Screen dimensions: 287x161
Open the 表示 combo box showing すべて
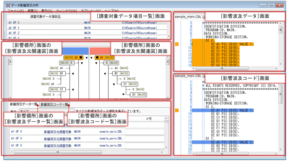[x=47, y=111]
